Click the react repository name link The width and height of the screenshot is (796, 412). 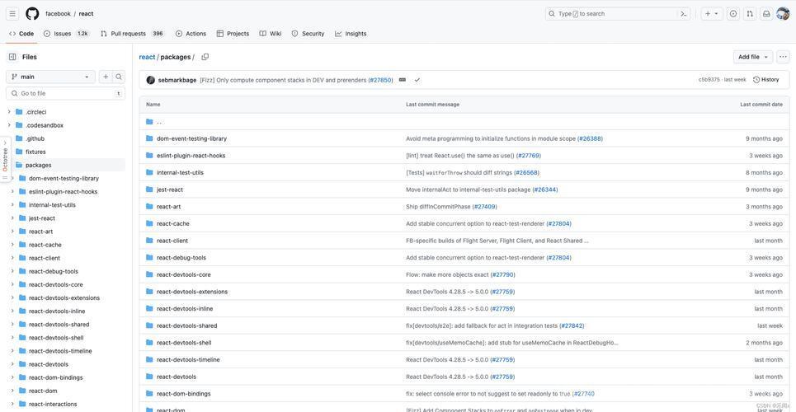(x=86, y=14)
